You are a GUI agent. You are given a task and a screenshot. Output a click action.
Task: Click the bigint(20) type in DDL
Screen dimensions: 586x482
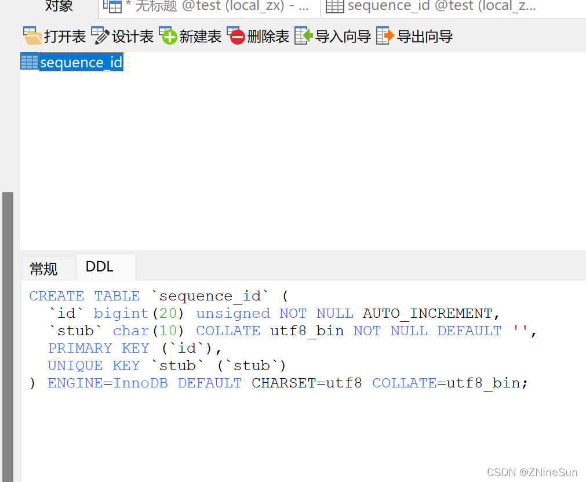[x=139, y=313]
